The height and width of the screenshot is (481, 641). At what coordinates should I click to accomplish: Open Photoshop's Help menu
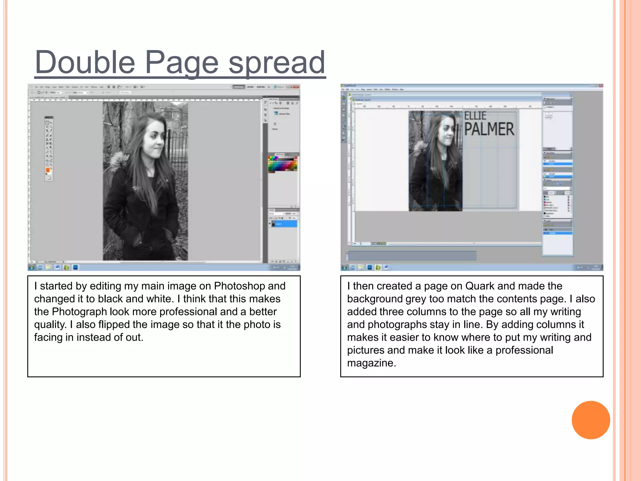[x=101, y=87]
